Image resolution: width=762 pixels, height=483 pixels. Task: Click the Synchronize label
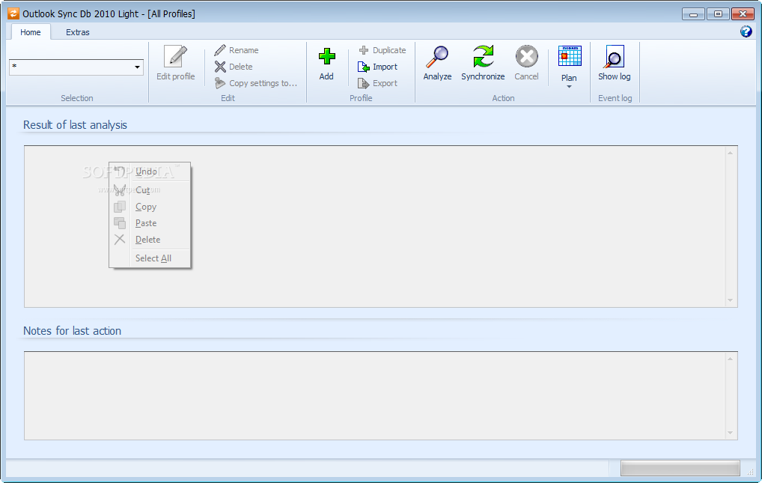pyautogui.click(x=483, y=76)
